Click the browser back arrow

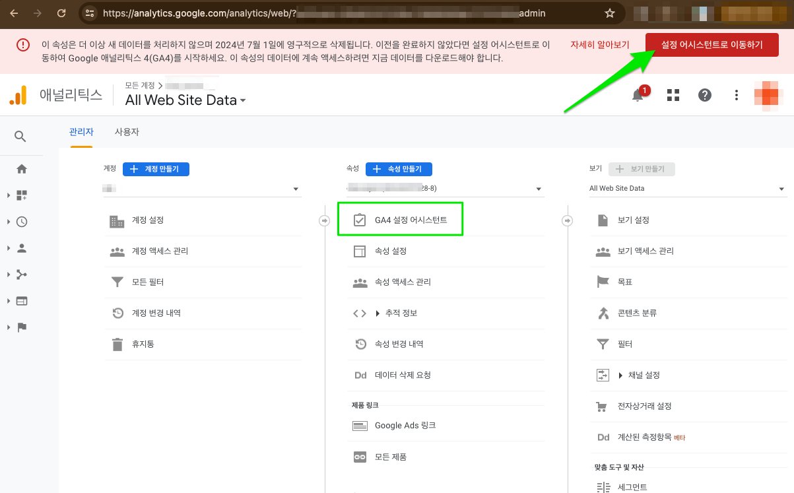pos(15,13)
